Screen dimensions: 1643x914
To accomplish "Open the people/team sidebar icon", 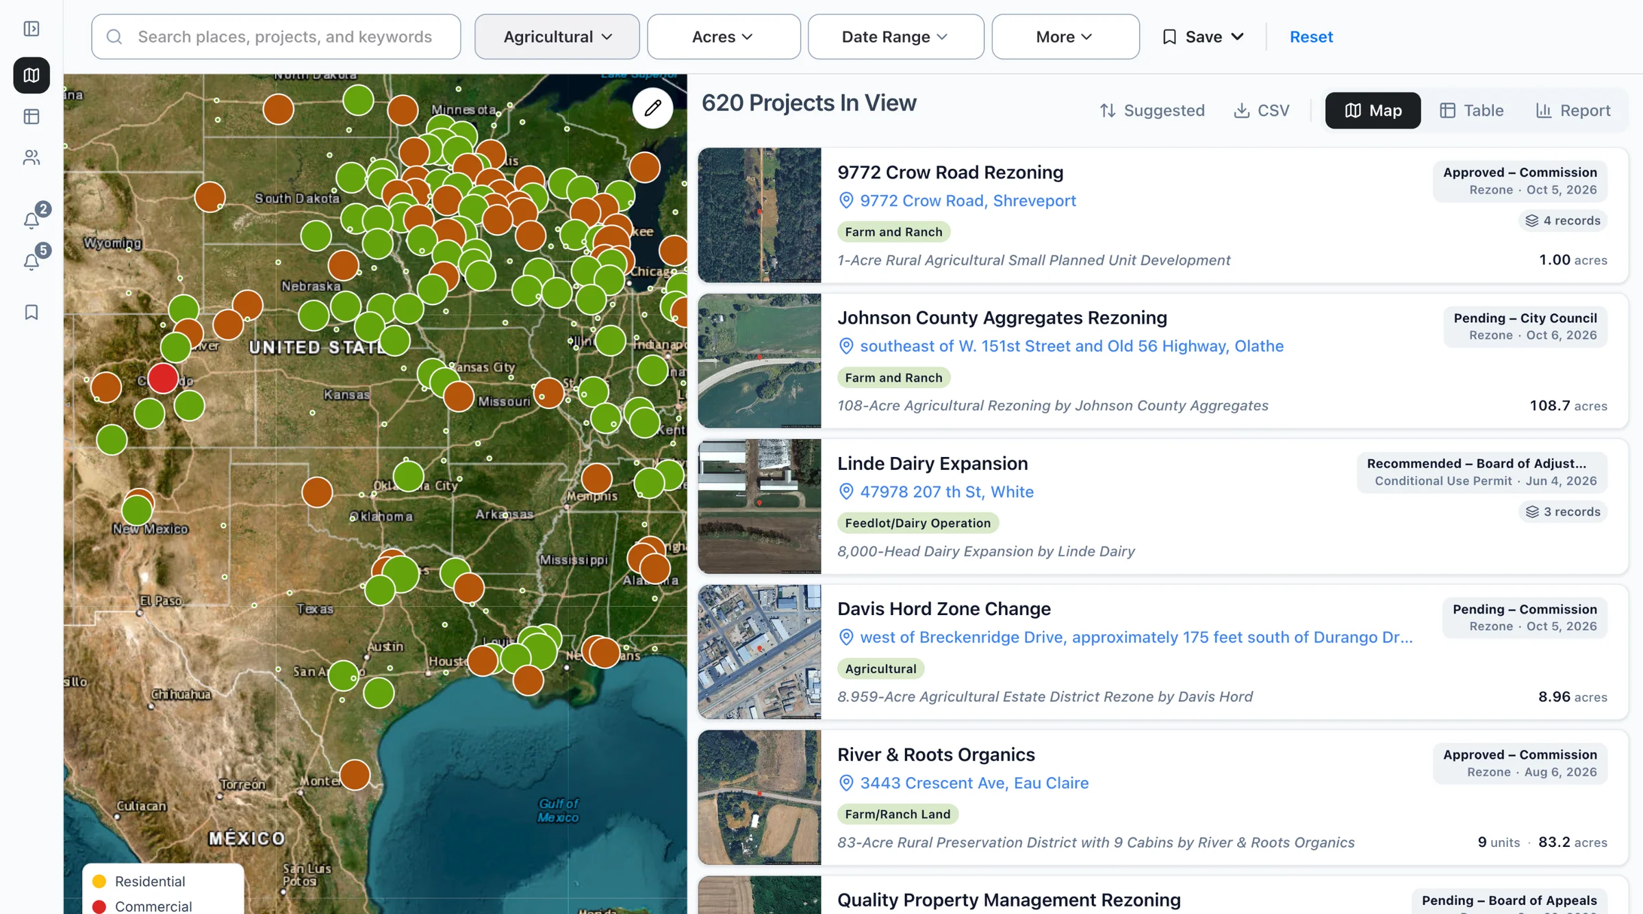I will (x=31, y=157).
